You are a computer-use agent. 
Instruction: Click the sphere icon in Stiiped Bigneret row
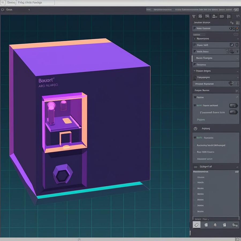(x=231, y=84)
